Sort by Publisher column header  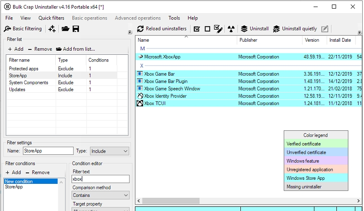coord(269,40)
